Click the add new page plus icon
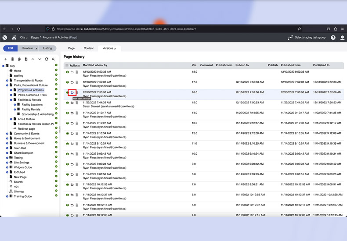This screenshot has height=241, width=347. point(6,59)
